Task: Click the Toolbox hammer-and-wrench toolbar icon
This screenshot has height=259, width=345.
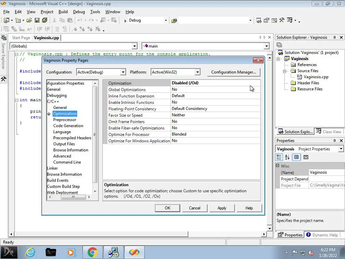Action: pos(282,21)
